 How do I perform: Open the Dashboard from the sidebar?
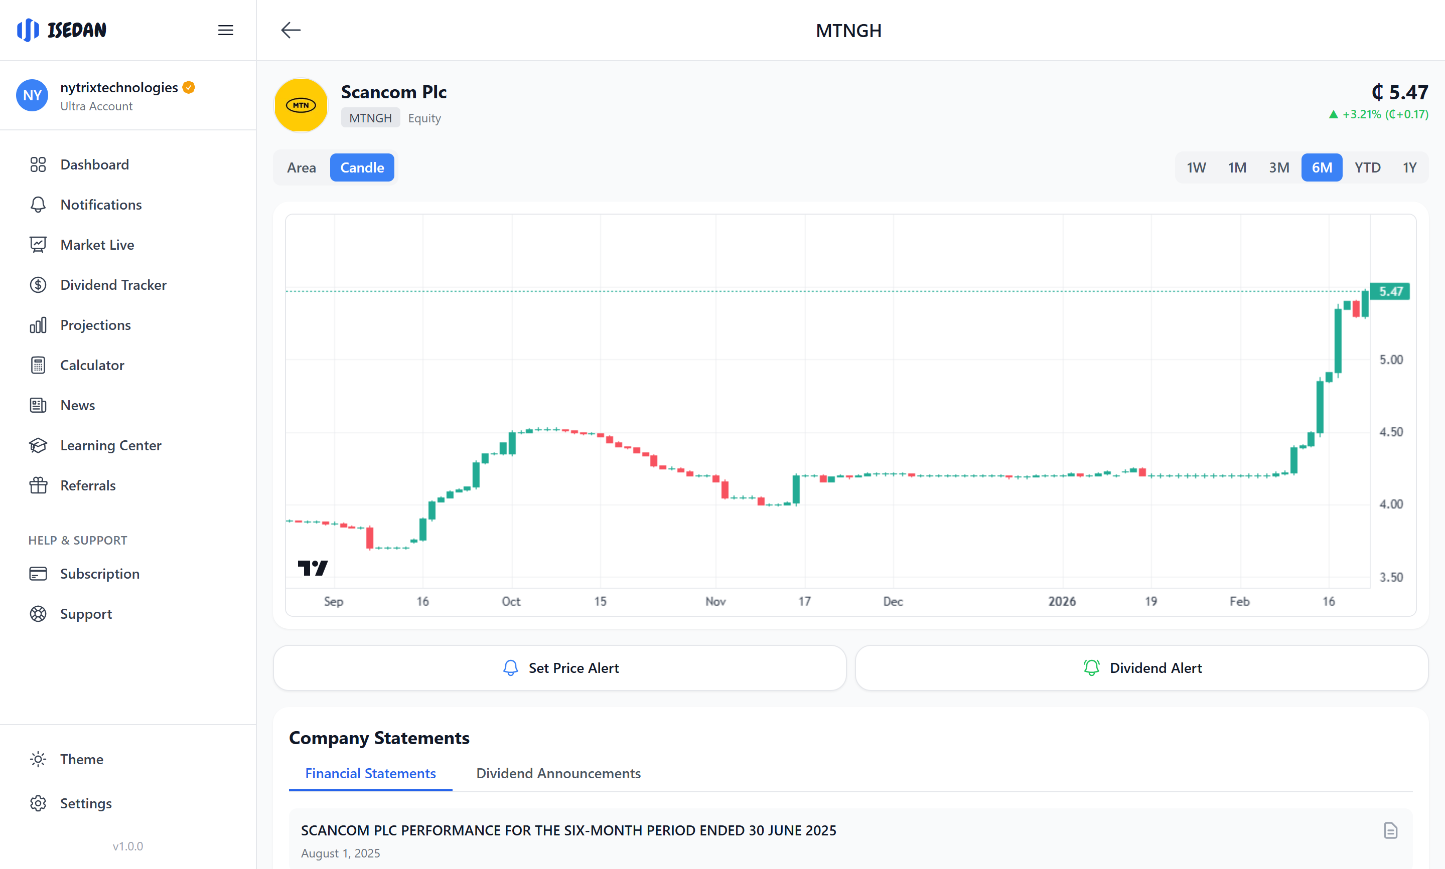click(94, 164)
